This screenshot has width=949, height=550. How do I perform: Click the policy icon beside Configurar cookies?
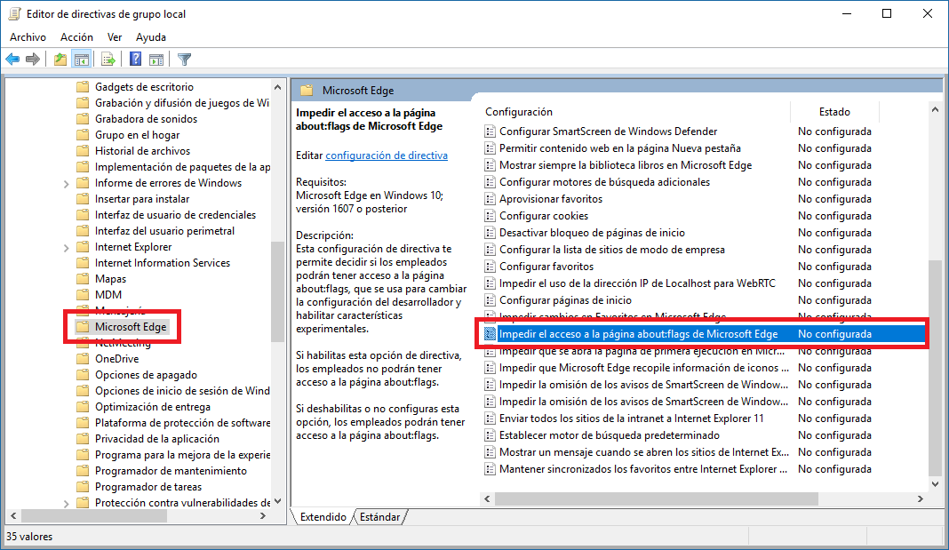coord(490,216)
